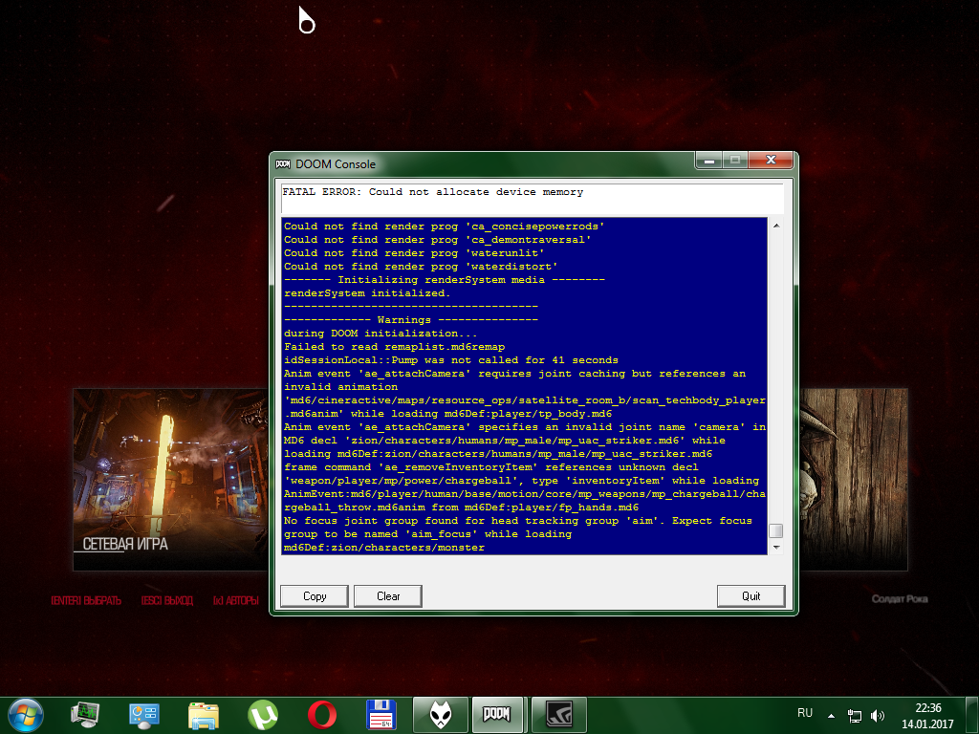The width and height of the screenshot is (979, 734).
Task: Quit DOOM using the console button
Action: pyautogui.click(x=751, y=595)
